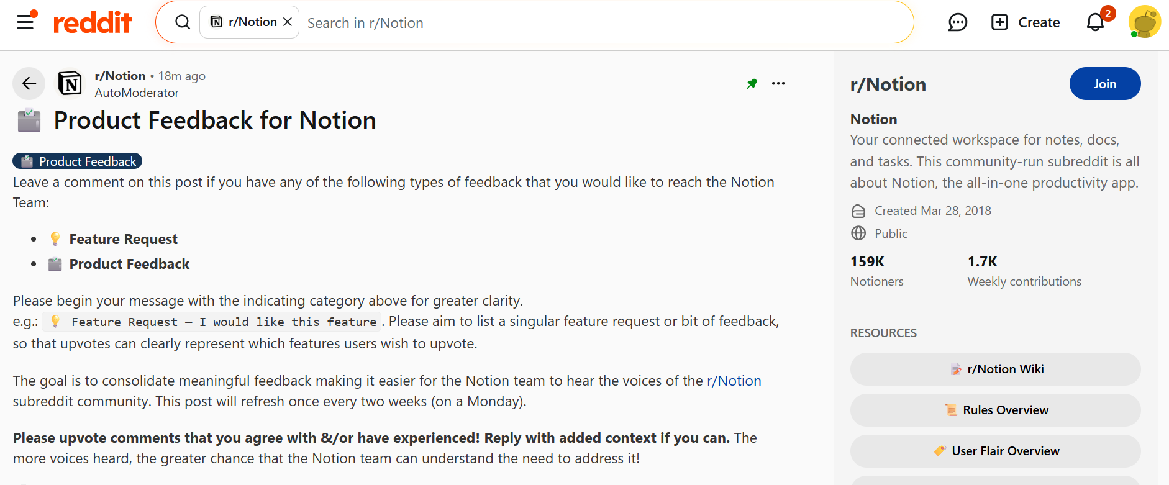The height and width of the screenshot is (485, 1169).
Task: Open sidebar r/Notion heading
Action: (888, 84)
